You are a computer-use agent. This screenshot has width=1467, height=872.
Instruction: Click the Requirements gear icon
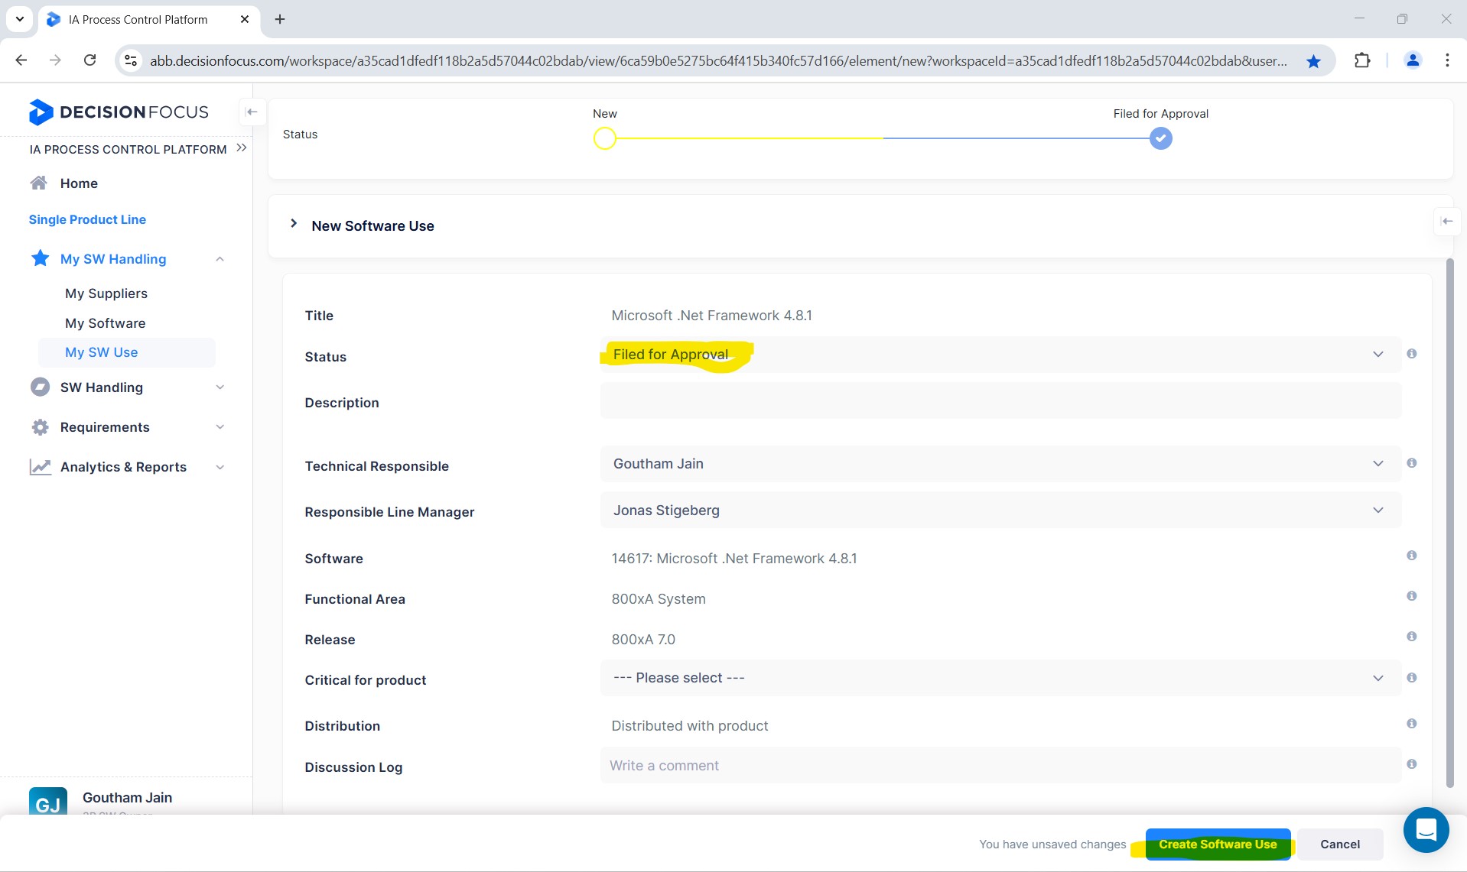pyautogui.click(x=40, y=427)
